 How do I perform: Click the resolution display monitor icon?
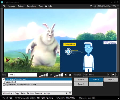pyautogui.click(x=91, y=6)
